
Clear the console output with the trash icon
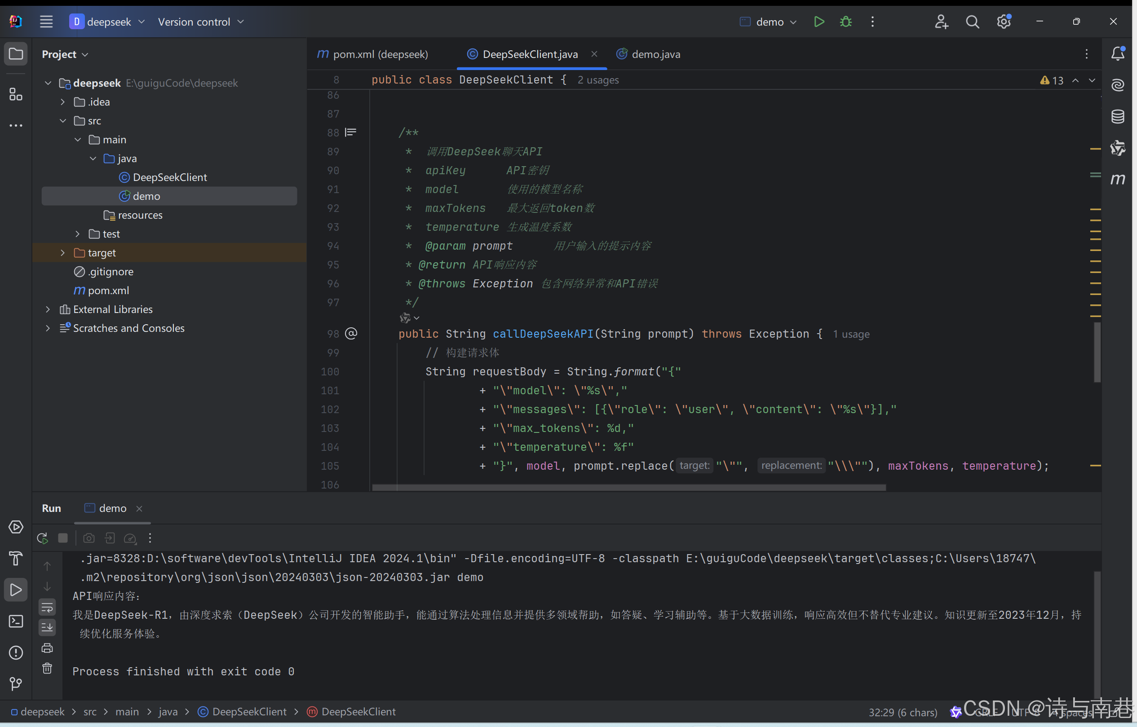coord(47,669)
